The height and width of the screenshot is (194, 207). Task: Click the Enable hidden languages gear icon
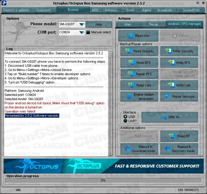point(129,97)
